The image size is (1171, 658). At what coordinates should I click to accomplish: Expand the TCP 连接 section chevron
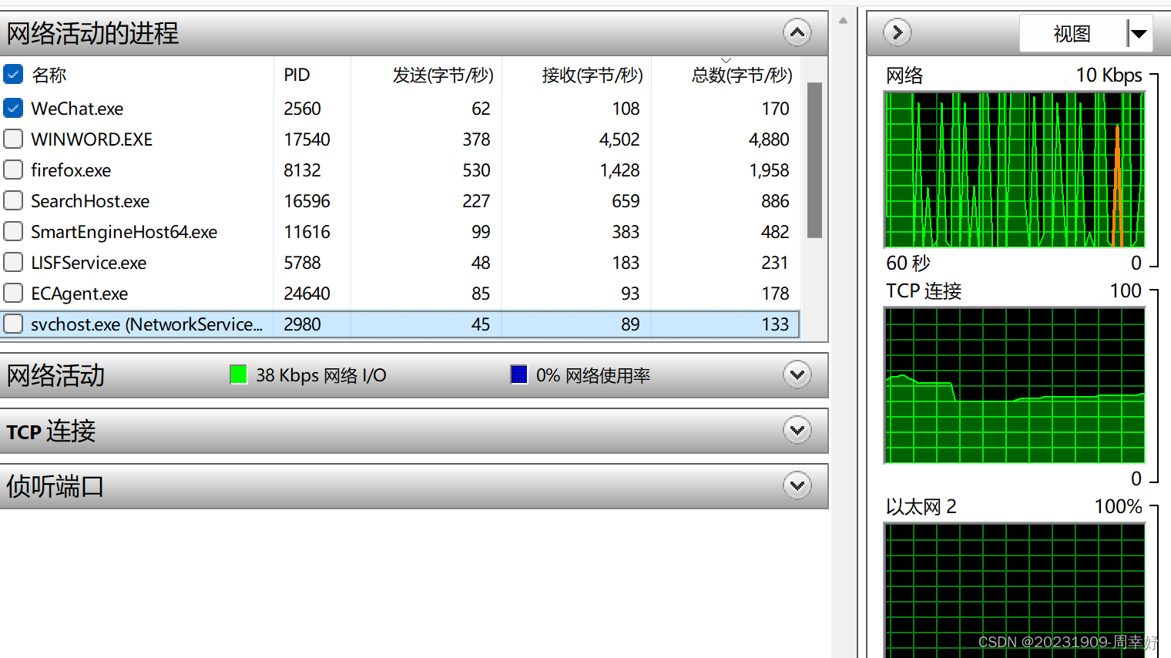tap(797, 431)
